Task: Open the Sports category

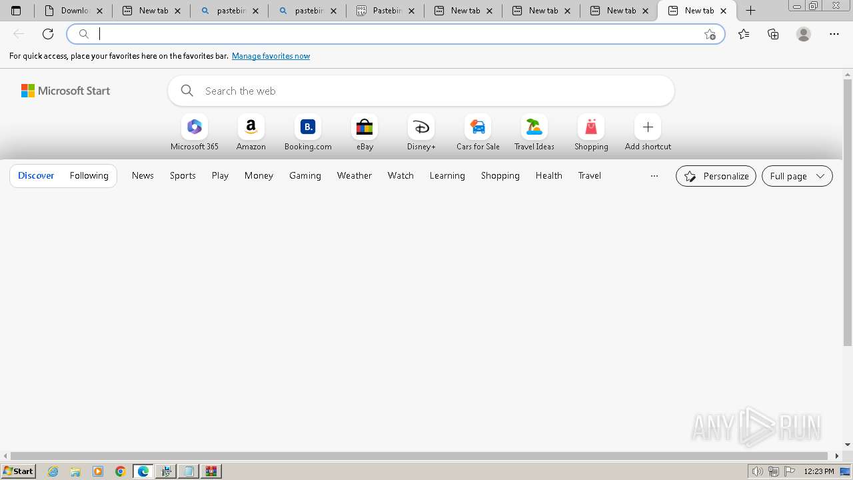Action: pyautogui.click(x=183, y=175)
